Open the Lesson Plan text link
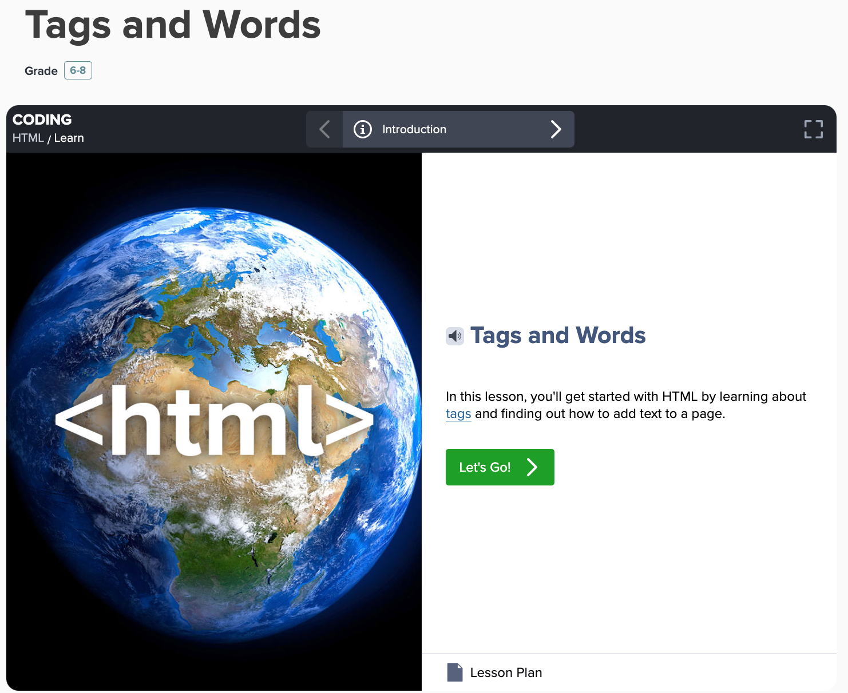The width and height of the screenshot is (848, 693). (506, 672)
